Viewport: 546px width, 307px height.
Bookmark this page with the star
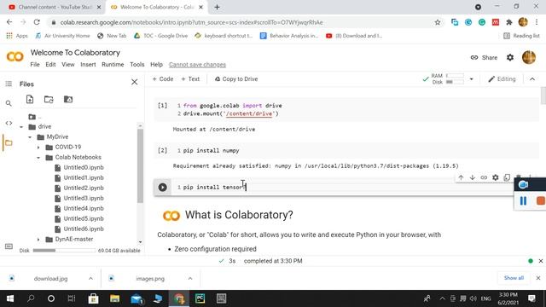[x=438, y=22]
